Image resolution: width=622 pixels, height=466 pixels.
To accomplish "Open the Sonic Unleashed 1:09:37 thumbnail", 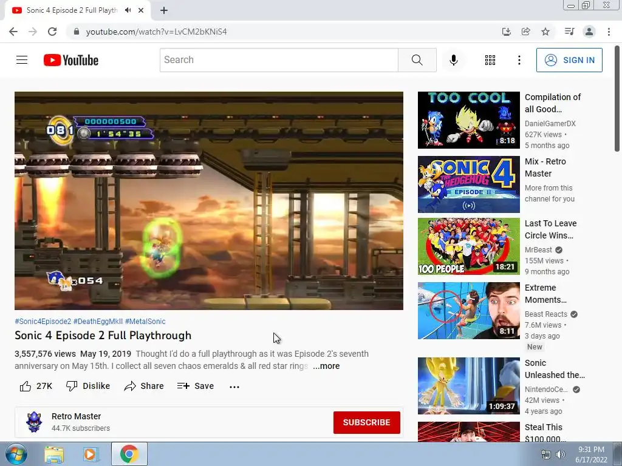I will pos(468,386).
